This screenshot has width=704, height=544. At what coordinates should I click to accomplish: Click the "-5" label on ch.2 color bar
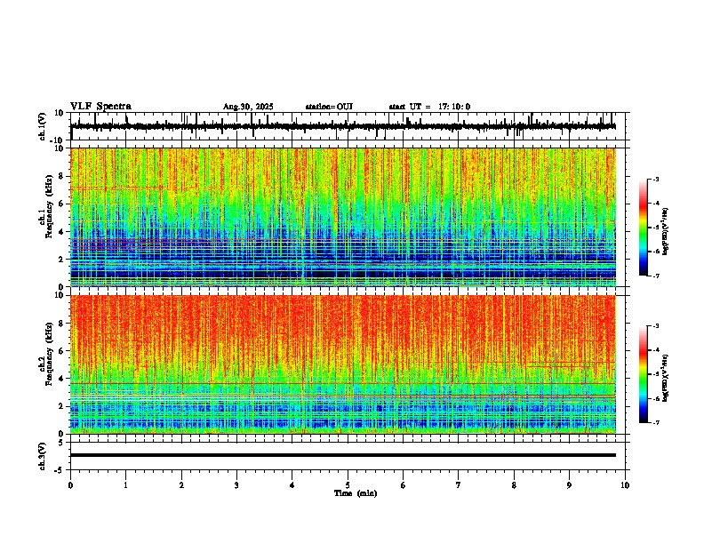coord(655,374)
